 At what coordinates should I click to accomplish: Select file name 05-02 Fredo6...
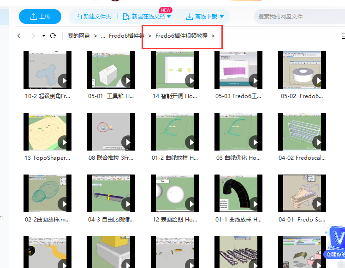[302, 96]
